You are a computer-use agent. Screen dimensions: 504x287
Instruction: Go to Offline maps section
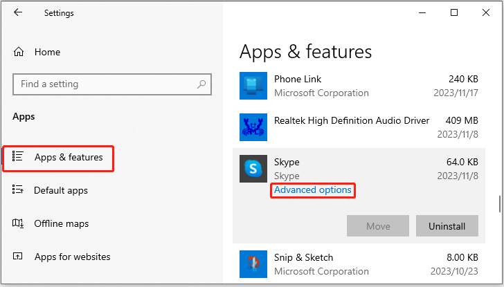62,223
